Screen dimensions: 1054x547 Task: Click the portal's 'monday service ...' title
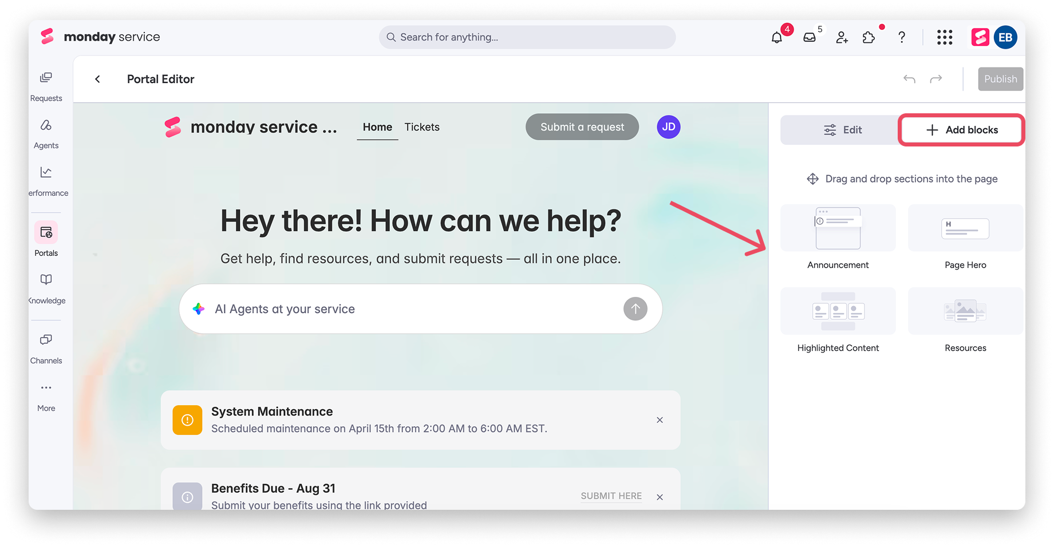(264, 127)
